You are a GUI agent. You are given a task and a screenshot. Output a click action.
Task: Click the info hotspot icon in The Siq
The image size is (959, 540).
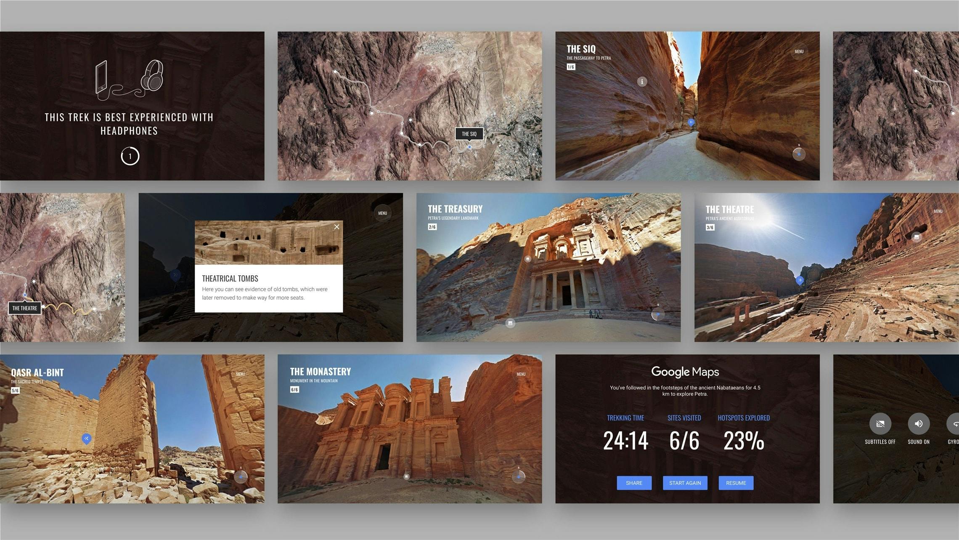(642, 82)
